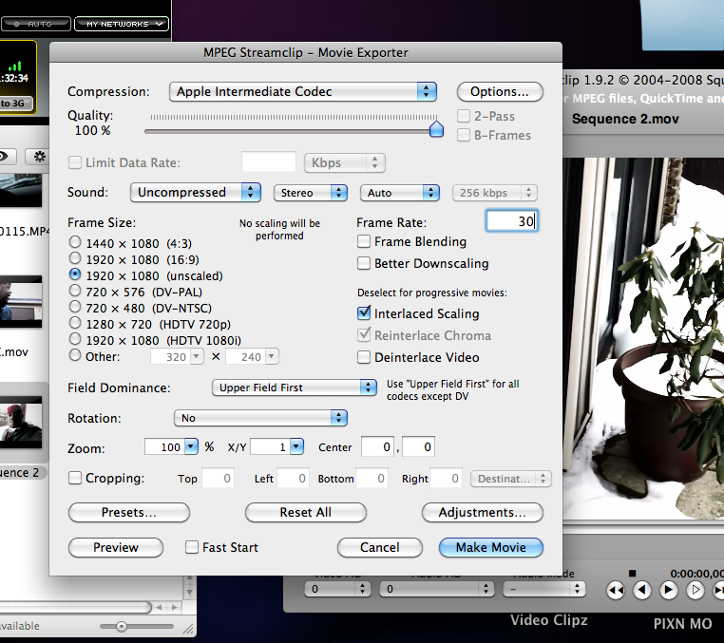Click the Reset All button

pyautogui.click(x=306, y=512)
